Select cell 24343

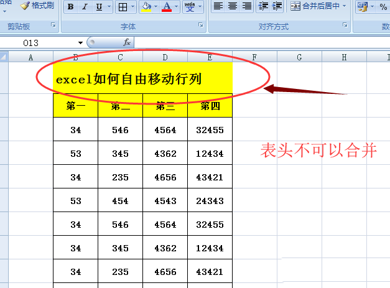(210, 200)
